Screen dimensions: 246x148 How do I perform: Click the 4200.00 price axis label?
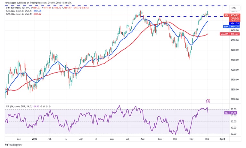tap(235, 50)
